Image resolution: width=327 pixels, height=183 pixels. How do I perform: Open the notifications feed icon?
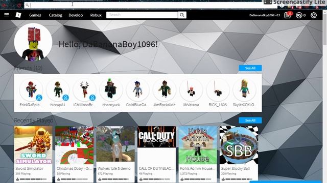[288, 15]
